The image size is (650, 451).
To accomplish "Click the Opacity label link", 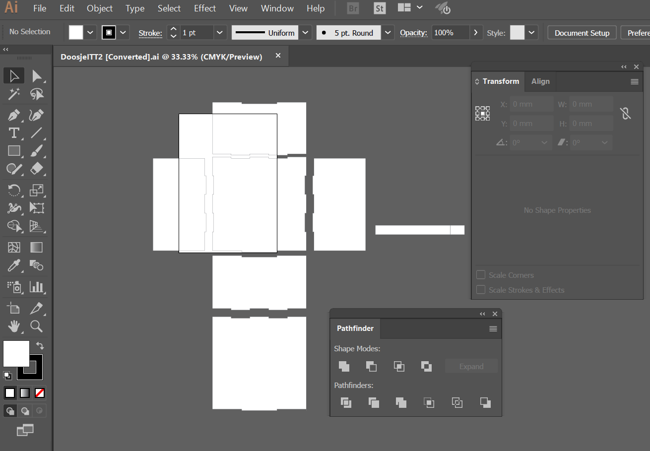I will tap(414, 33).
